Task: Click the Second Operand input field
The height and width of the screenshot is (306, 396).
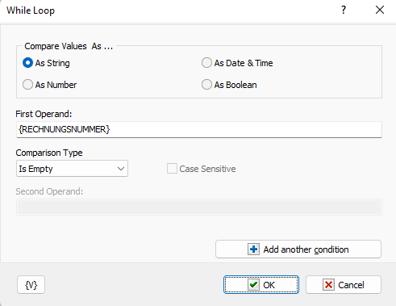Action: coord(199,207)
